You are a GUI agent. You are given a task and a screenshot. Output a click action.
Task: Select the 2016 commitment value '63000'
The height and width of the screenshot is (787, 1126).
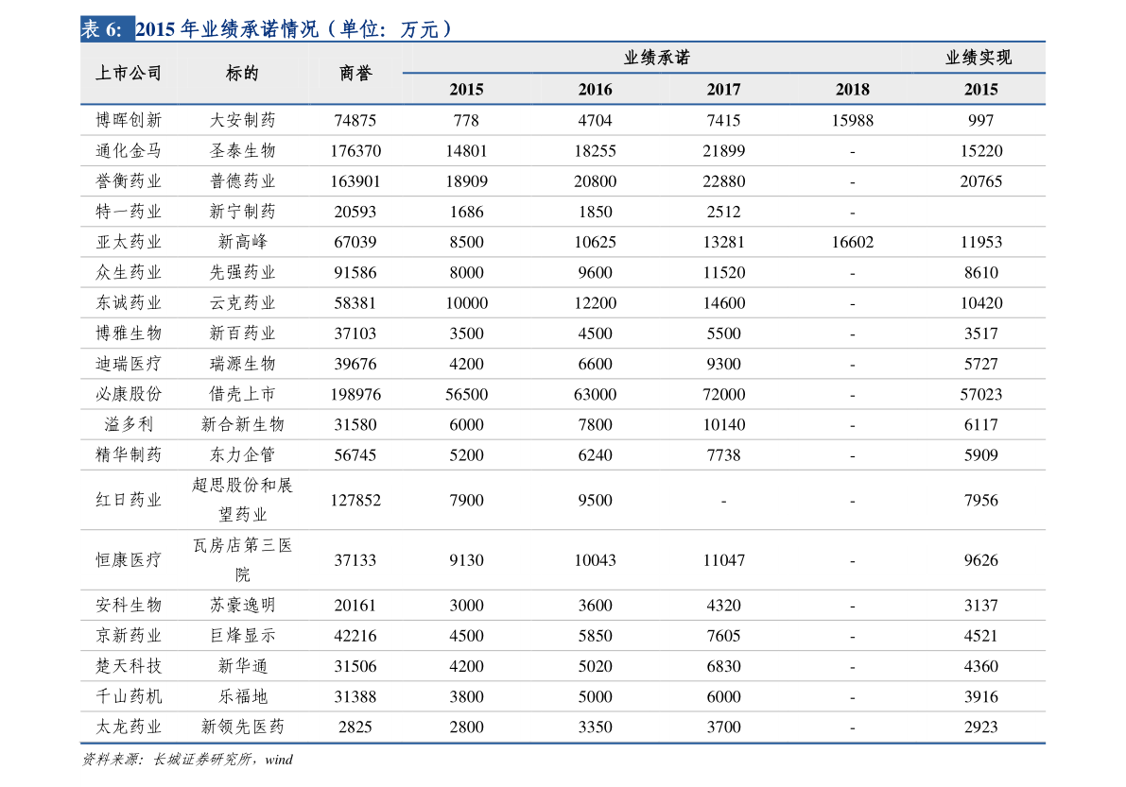point(596,395)
